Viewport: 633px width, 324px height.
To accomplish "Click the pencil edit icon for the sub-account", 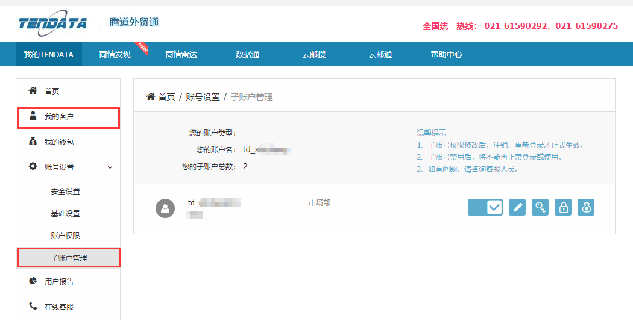I will click(517, 207).
